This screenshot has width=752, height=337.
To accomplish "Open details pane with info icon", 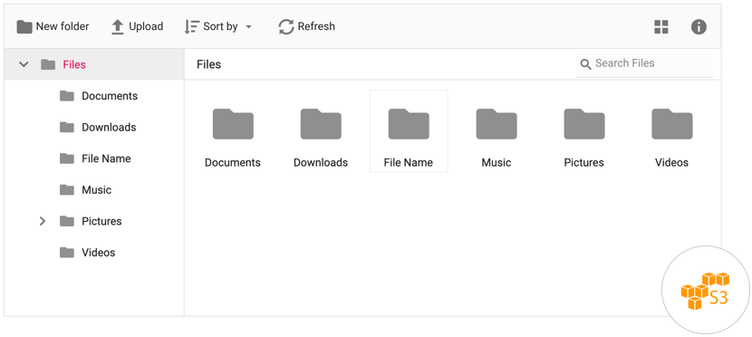I will pos(699,27).
